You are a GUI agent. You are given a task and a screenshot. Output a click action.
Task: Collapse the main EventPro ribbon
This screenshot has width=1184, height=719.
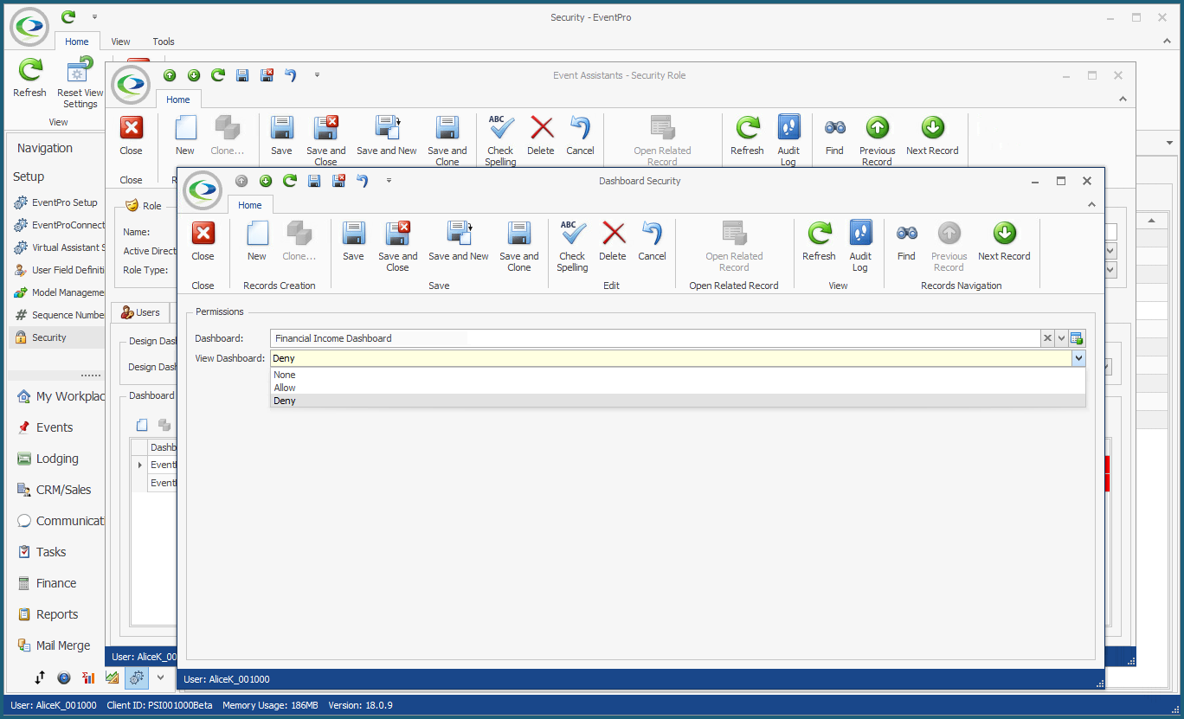(1166, 41)
